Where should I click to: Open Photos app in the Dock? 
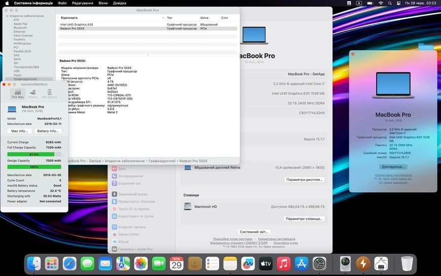click(141, 264)
